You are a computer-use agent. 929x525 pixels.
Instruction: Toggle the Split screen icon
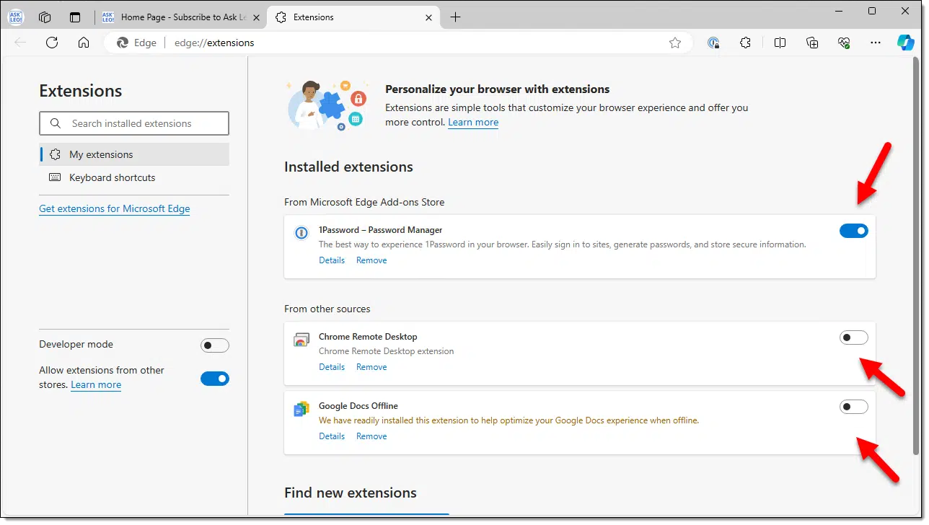pyautogui.click(x=780, y=43)
